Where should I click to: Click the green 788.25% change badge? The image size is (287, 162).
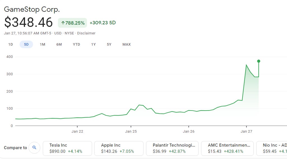point(72,23)
